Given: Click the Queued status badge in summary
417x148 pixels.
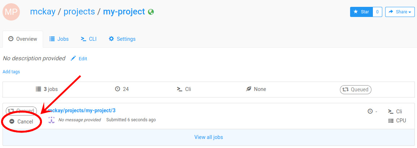Looking at the screenshot, I should 356,90.
